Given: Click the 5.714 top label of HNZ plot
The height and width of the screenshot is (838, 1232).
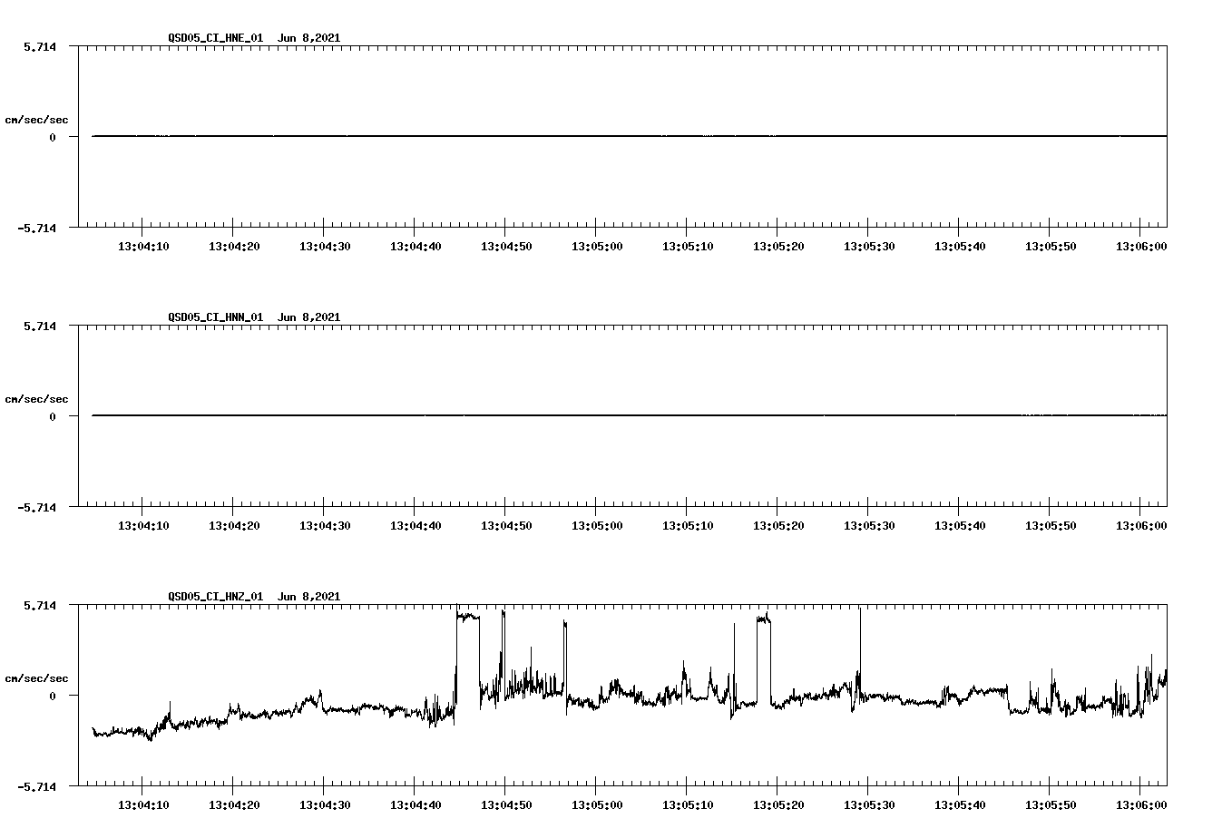Looking at the screenshot, I should tap(40, 605).
